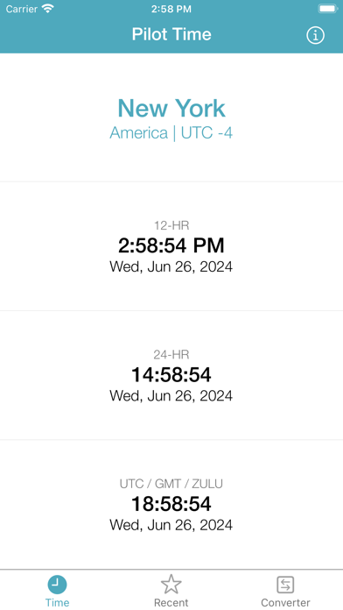Tap the 18:58:54 UTC time
This screenshot has height=610, width=343.
click(171, 504)
